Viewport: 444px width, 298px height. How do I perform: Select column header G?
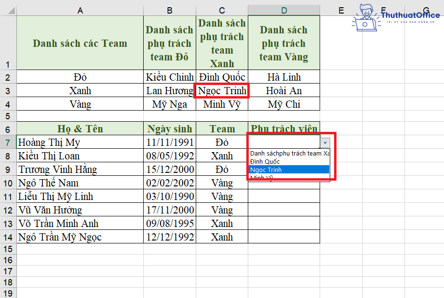pyautogui.click(x=426, y=10)
